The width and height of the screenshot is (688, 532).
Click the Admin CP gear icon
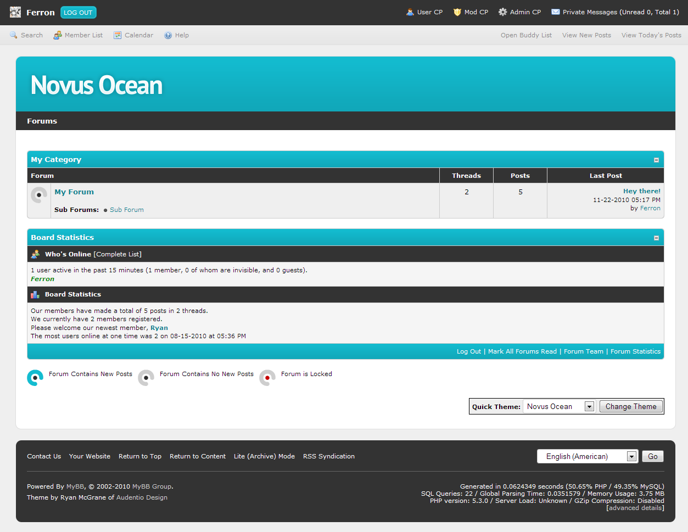(502, 12)
